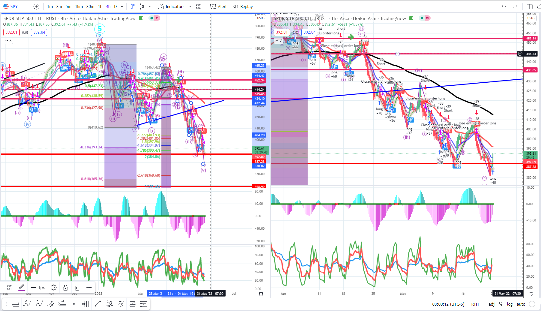Expand the chart style dropdown arrow

[x=150, y=7]
